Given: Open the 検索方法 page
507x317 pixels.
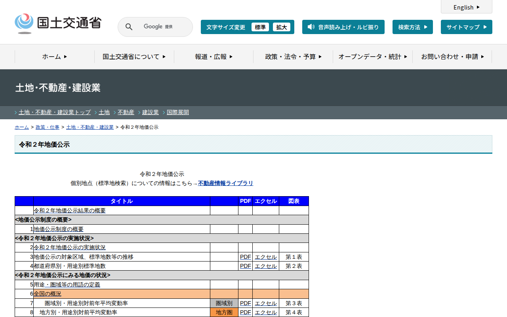Looking at the screenshot, I should coord(412,27).
